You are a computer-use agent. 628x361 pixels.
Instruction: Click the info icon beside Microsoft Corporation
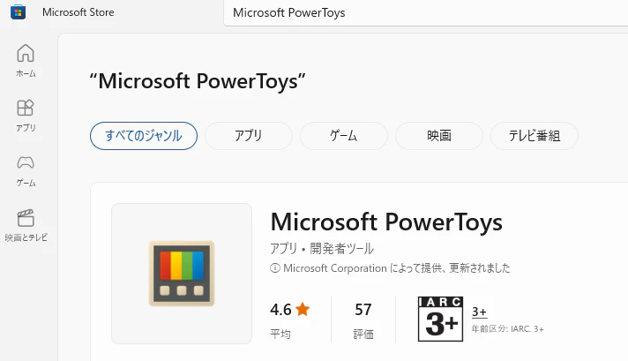tap(275, 268)
